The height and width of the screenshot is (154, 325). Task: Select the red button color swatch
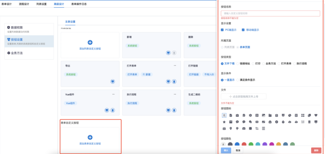[244, 144]
